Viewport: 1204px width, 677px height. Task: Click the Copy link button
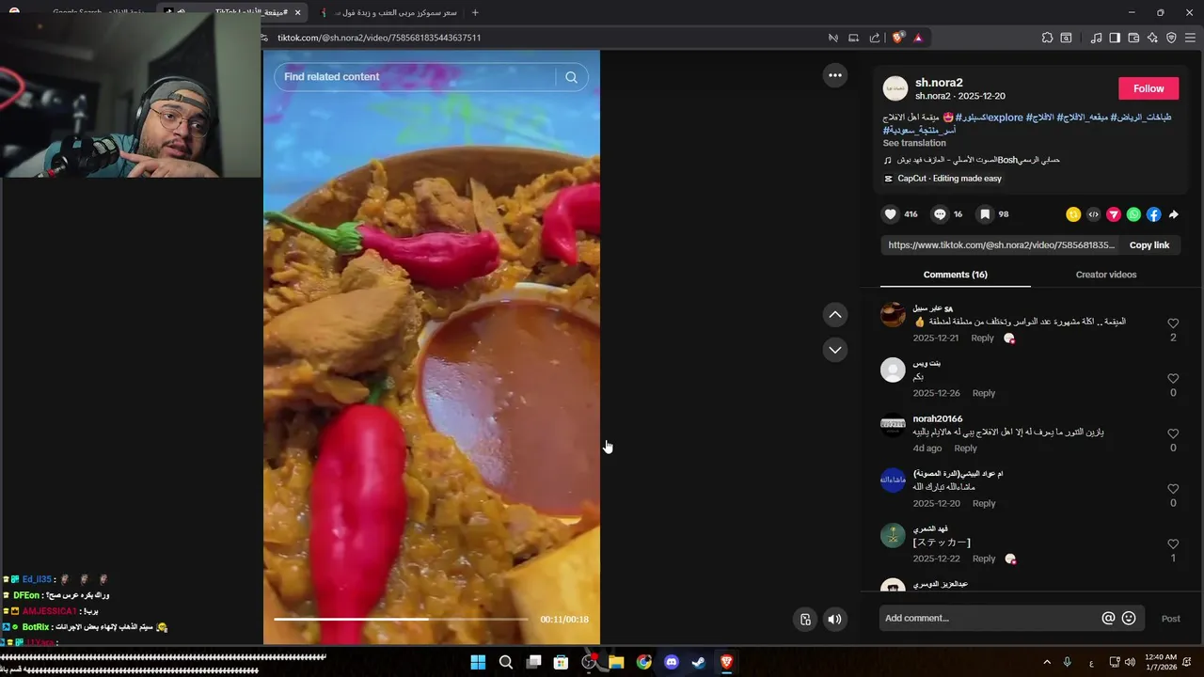point(1149,245)
